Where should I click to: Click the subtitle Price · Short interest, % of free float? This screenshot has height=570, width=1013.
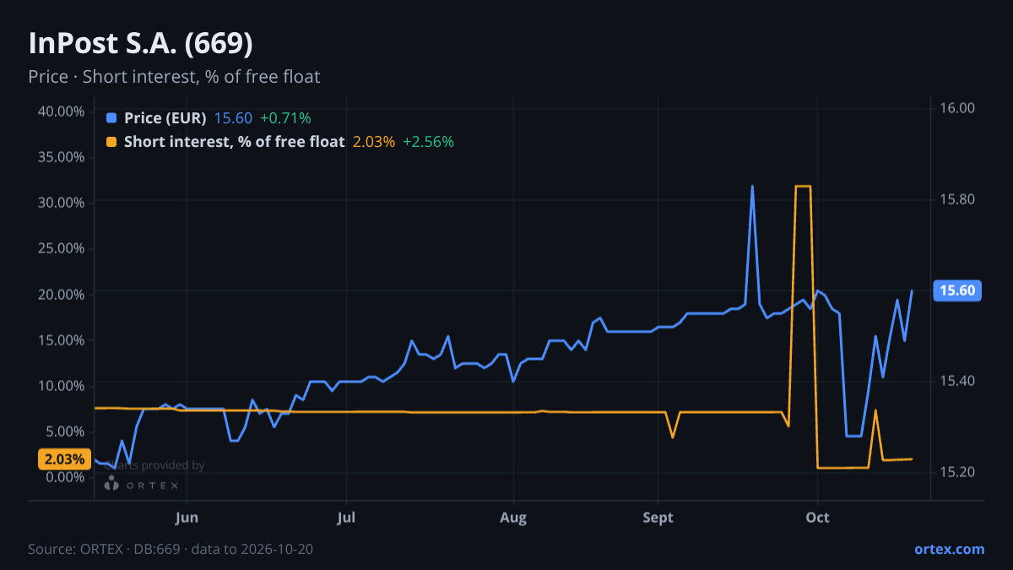(174, 77)
